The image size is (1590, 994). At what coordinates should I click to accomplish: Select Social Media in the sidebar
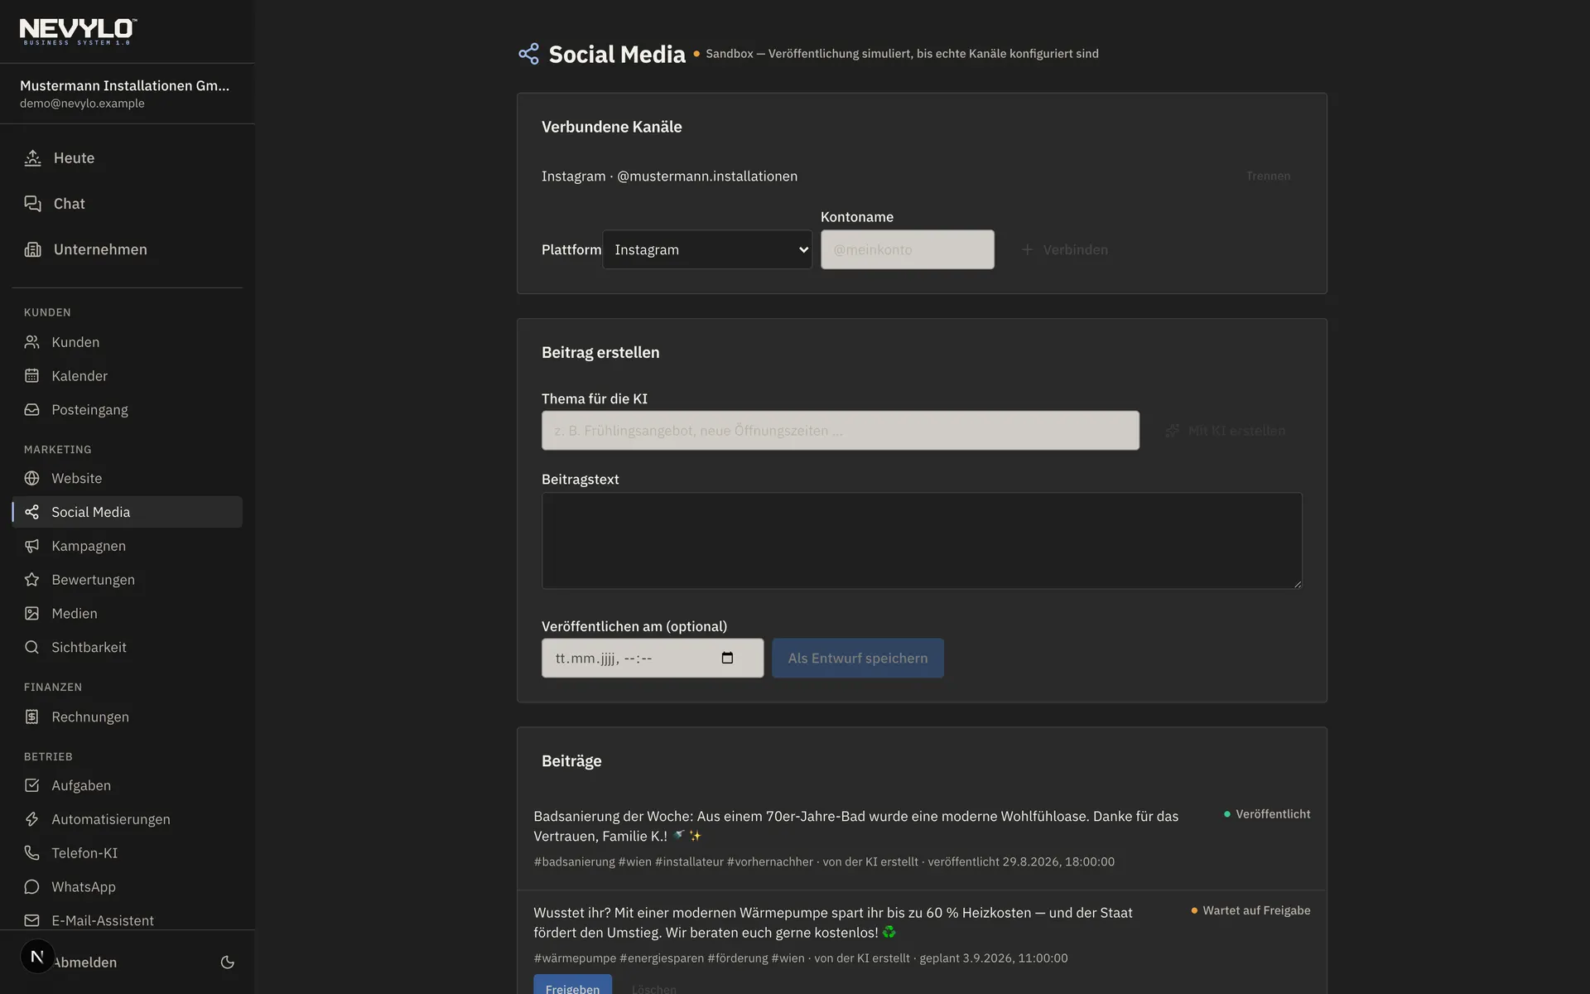[x=128, y=512]
